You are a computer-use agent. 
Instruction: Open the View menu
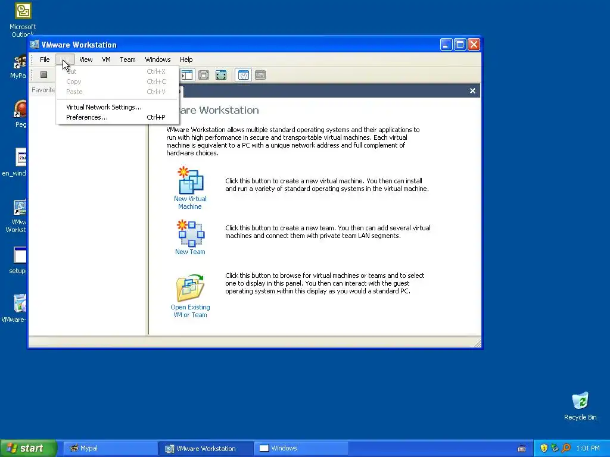point(86,60)
